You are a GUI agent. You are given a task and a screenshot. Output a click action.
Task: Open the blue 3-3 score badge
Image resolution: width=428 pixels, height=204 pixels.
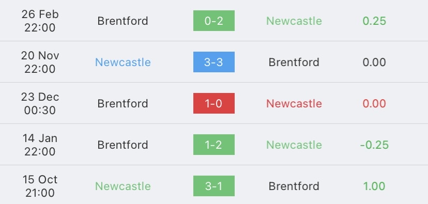coord(213,62)
